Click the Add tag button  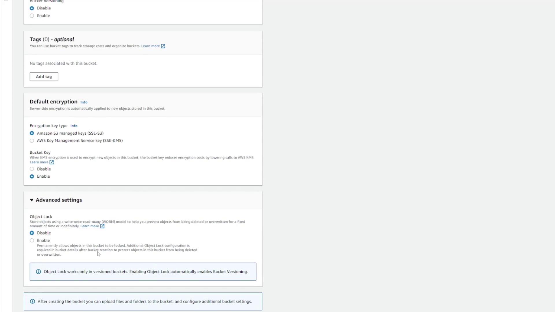point(44,77)
